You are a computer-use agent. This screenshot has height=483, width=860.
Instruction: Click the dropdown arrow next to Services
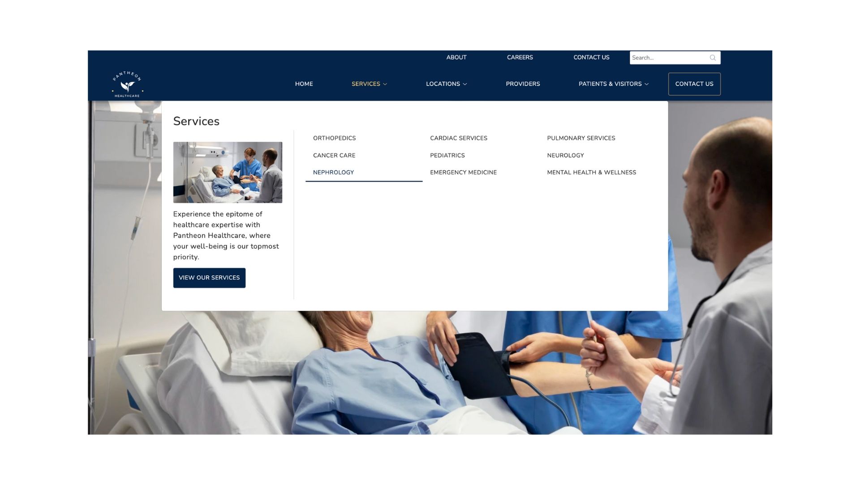[385, 84]
